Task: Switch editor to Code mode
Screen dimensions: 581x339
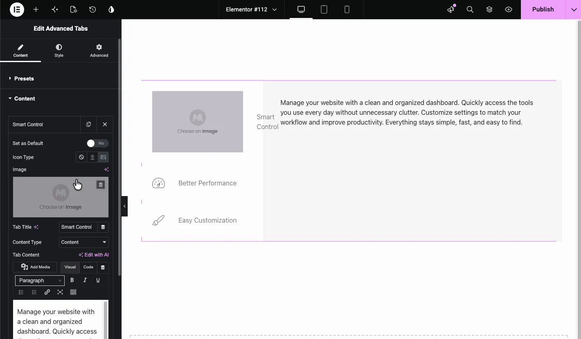Action: point(88,267)
